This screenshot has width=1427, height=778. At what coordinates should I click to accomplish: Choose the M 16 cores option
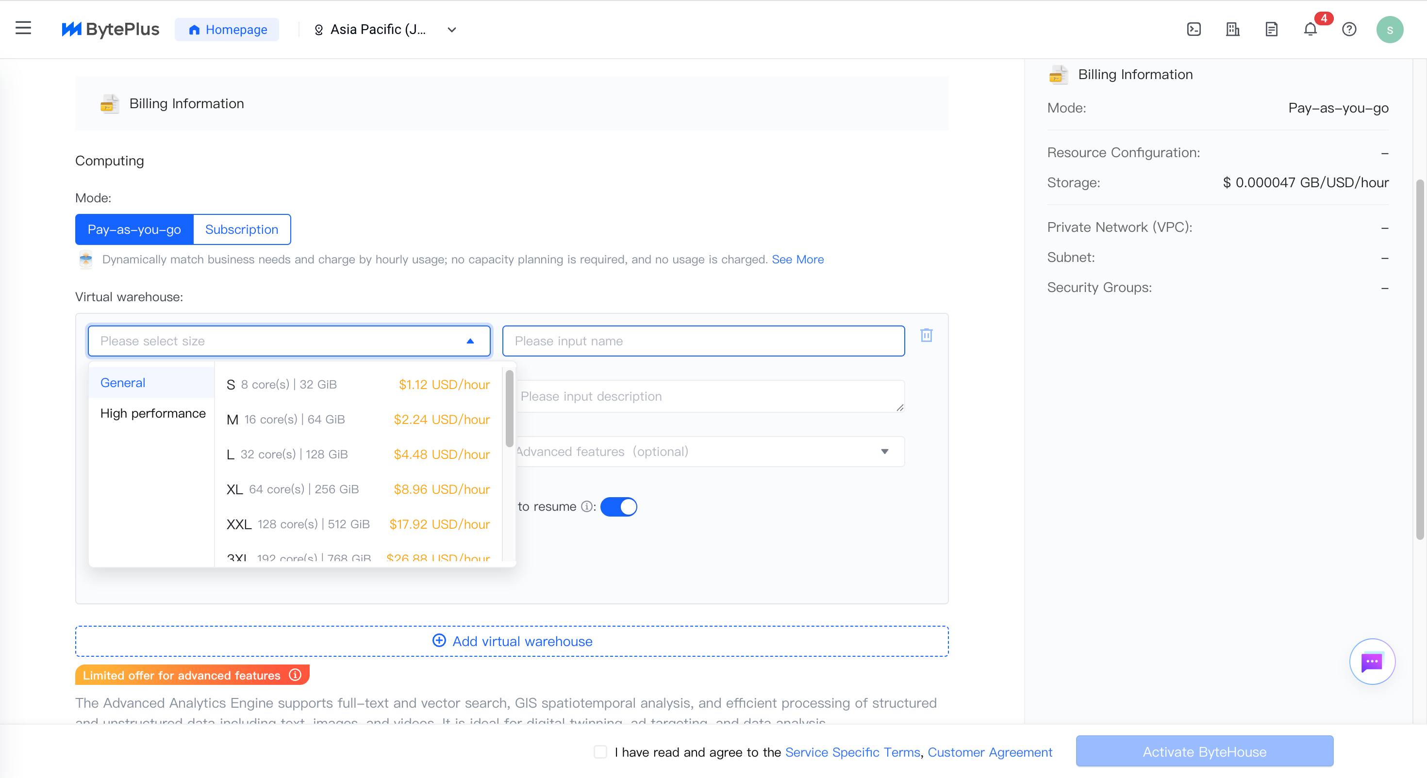pyautogui.click(x=358, y=419)
